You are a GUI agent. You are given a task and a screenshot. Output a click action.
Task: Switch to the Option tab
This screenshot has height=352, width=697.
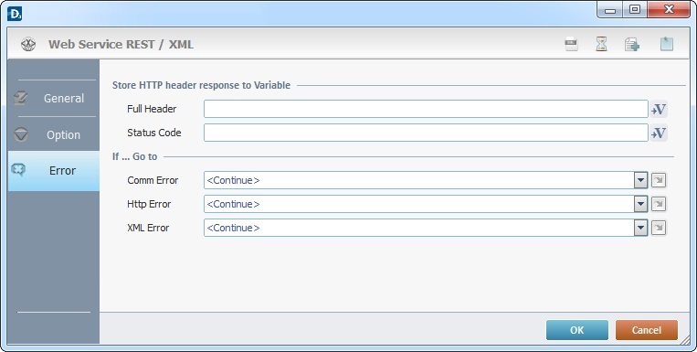[54, 134]
